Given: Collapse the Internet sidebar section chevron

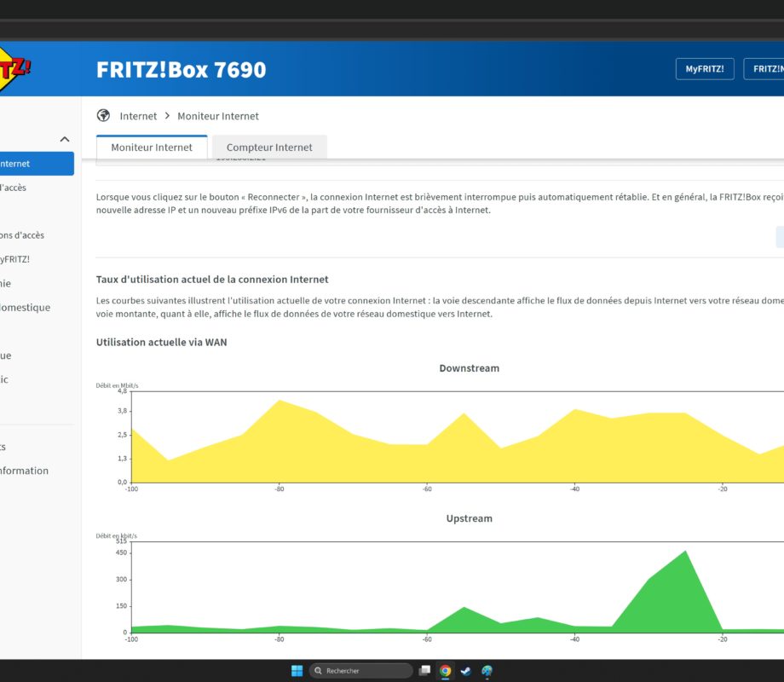Looking at the screenshot, I should (65, 139).
